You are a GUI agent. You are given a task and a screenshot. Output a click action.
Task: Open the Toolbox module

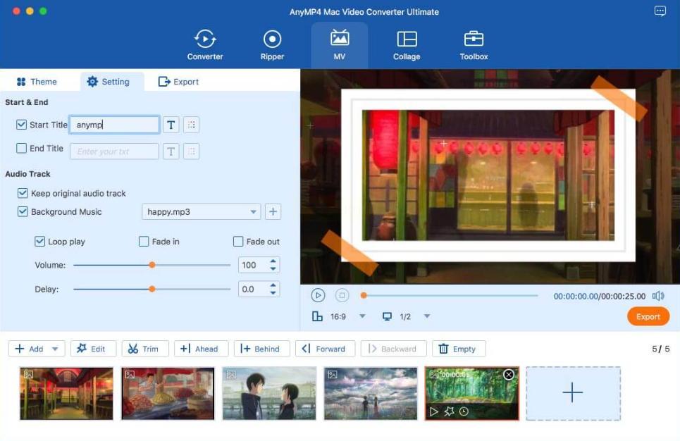(474, 45)
